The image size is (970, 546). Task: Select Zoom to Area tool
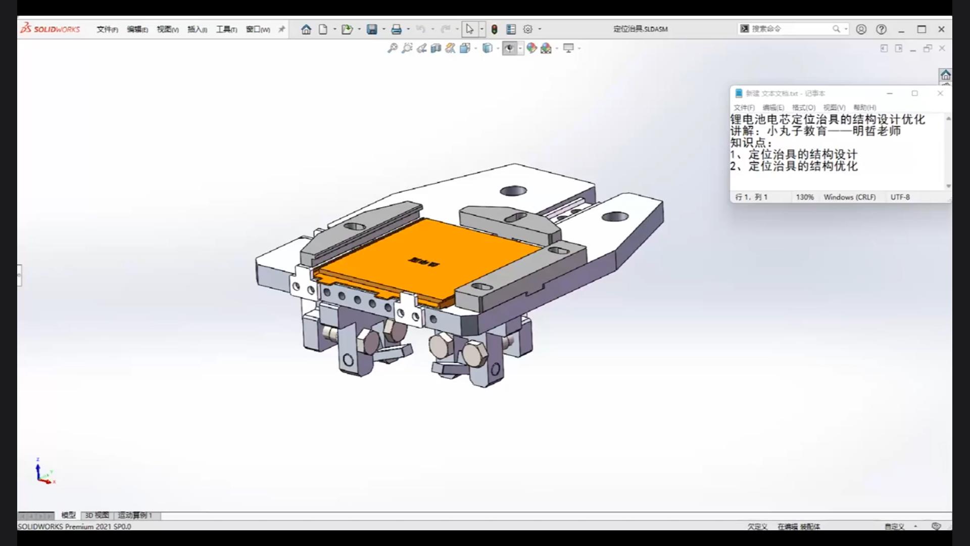[x=407, y=48]
